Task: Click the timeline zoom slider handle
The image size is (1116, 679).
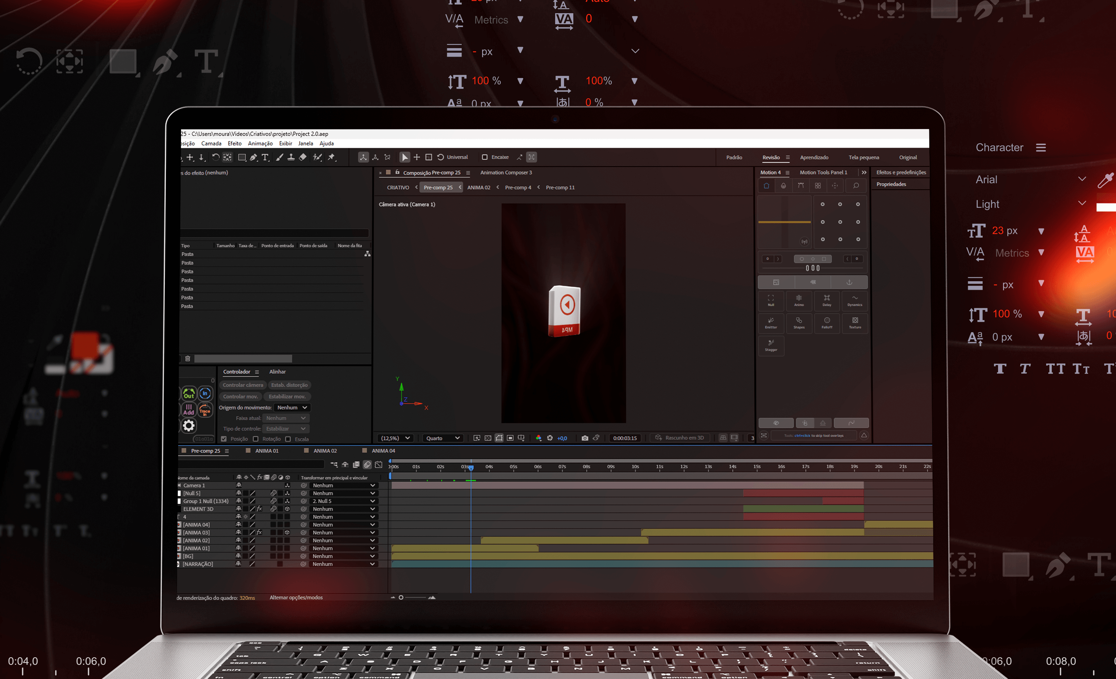Action: coord(401,597)
